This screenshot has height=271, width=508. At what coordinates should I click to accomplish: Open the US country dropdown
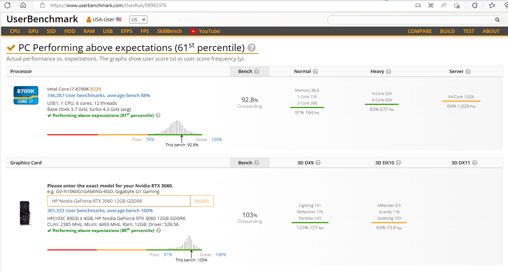coord(138,20)
